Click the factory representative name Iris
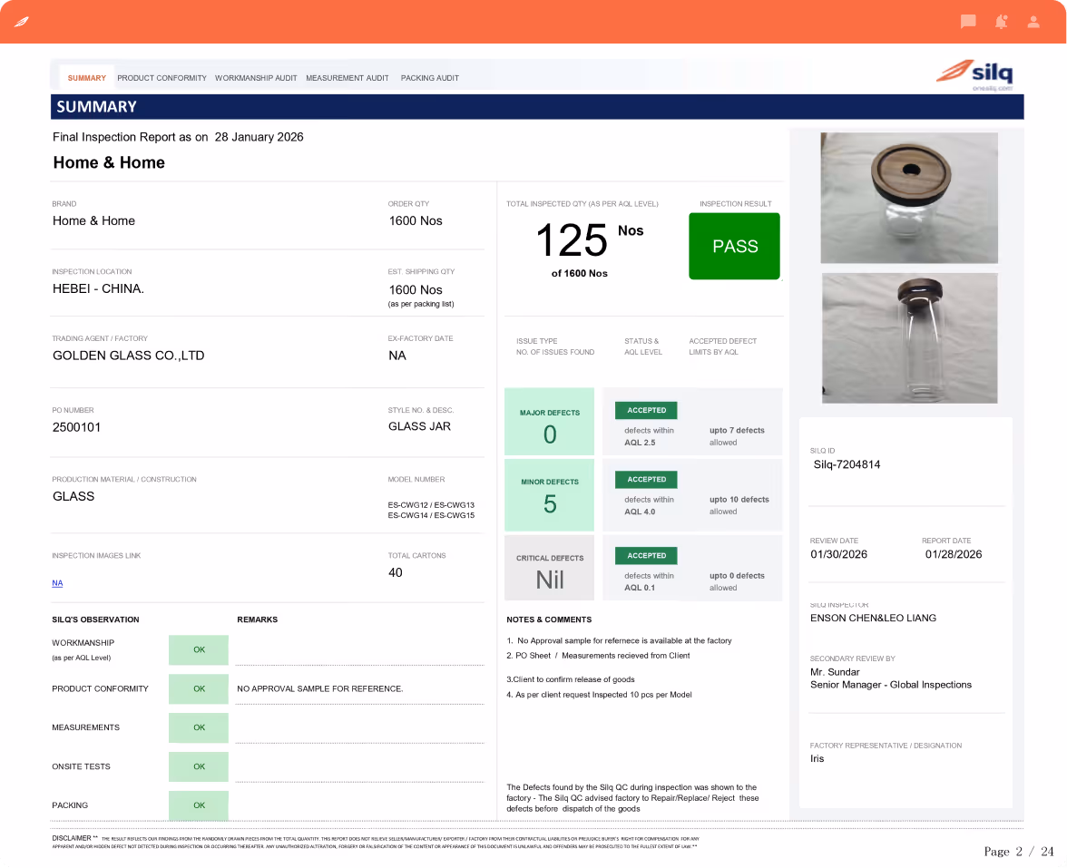This screenshot has height=868, width=1067. (817, 758)
